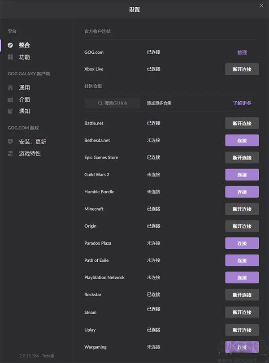Click the 安装，更新 monitor icon in the sidebar
The height and width of the screenshot is (363, 269).
(x=10, y=141)
